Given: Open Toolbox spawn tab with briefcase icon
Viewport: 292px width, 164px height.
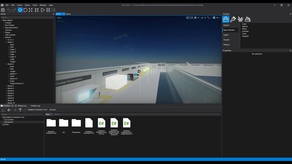Looking at the screenshot, I should 226,19.
